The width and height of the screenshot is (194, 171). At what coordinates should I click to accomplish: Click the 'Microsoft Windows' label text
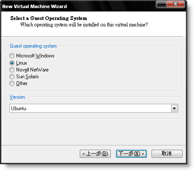[x=35, y=56]
